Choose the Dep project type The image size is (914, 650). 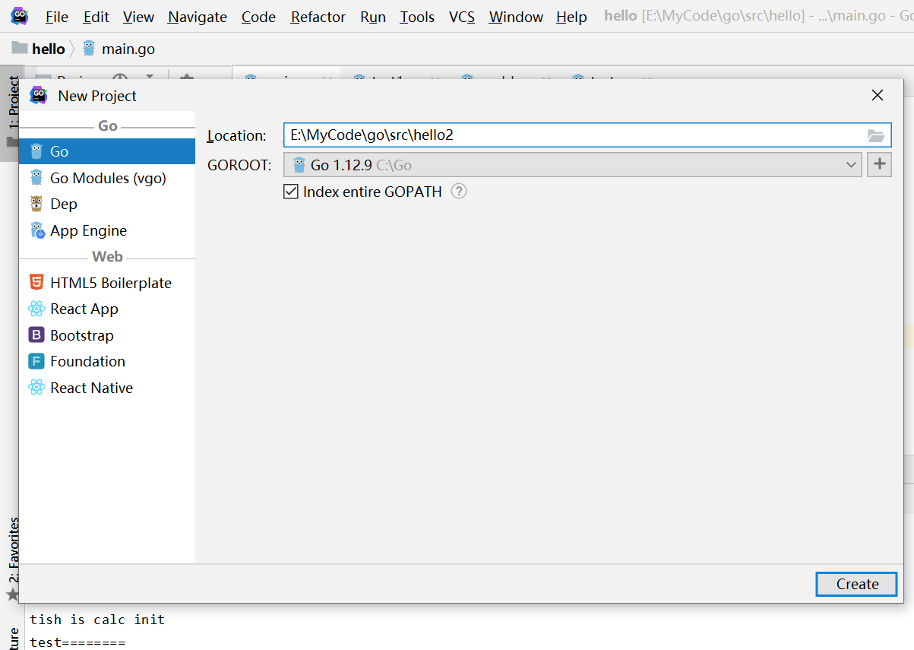(x=107, y=204)
